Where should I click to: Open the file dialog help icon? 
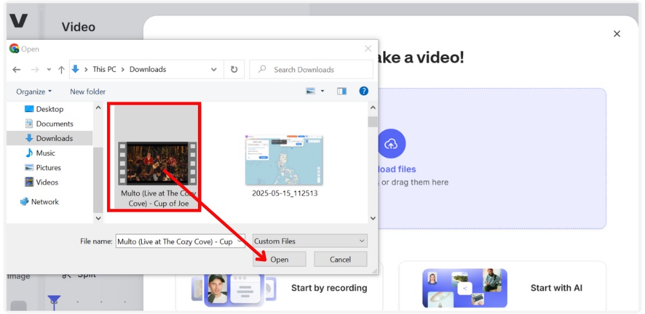[364, 91]
